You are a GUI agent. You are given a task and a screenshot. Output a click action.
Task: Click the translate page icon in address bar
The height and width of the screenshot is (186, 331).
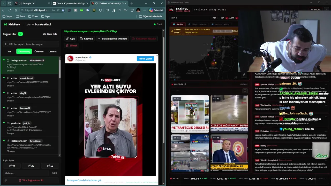(53, 10)
